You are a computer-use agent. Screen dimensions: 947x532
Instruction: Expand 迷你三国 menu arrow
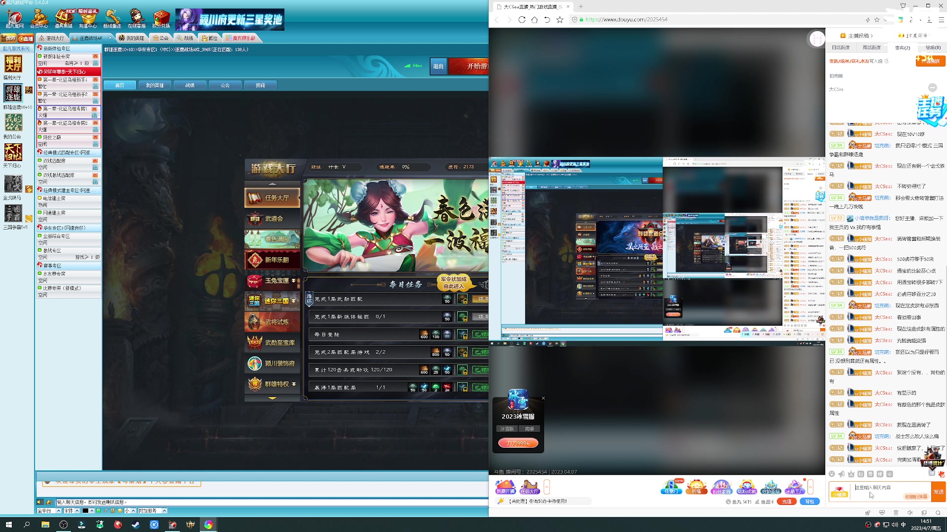tap(294, 301)
